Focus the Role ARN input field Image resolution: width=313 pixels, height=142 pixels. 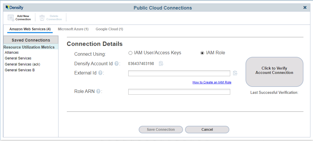[x=179, y=92]
